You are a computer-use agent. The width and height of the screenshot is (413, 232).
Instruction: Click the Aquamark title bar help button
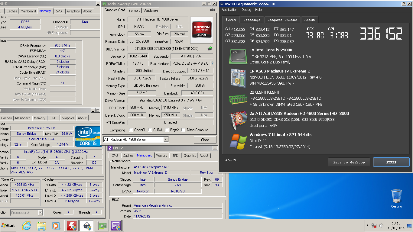pyautogui.click(x=404, y=4)
